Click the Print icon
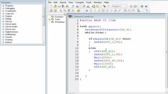The width and height of the screenshot is (168, 94). click(77, 6)
